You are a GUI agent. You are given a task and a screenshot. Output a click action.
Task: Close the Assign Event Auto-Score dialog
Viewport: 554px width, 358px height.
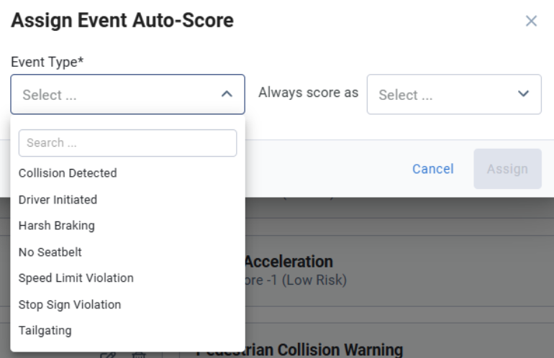(x=531, y=21)
